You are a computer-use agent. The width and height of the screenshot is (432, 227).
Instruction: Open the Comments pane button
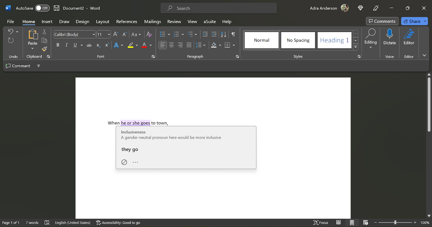point(382,21)
